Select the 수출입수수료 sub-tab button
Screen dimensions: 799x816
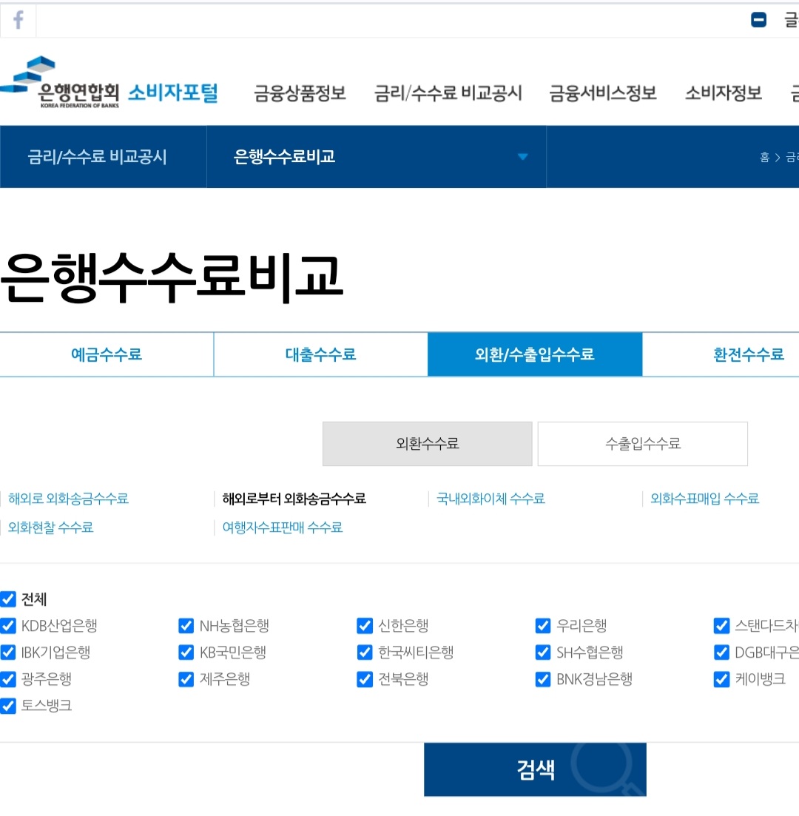[643, 444]
